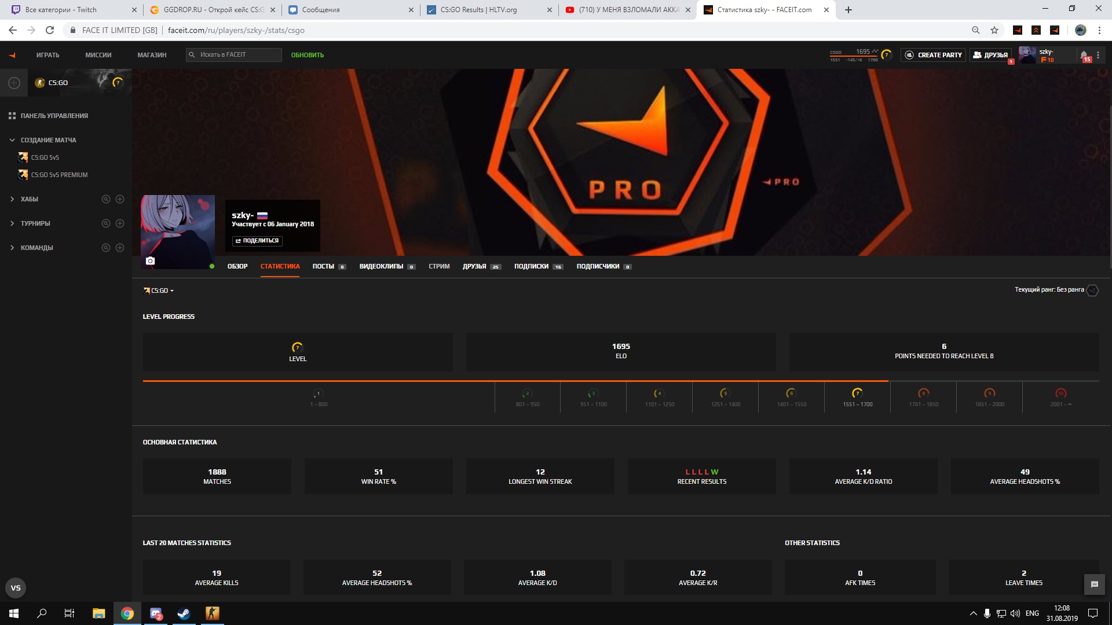The width and height of the screenshot is (1112, 625).
Task: Switch to the ОБЗОР profile tab
Action: coord(237,266)
